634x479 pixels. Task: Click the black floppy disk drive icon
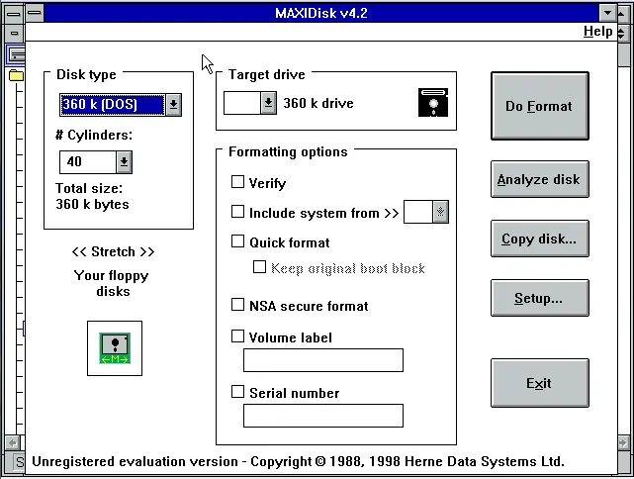coord(433,103)
